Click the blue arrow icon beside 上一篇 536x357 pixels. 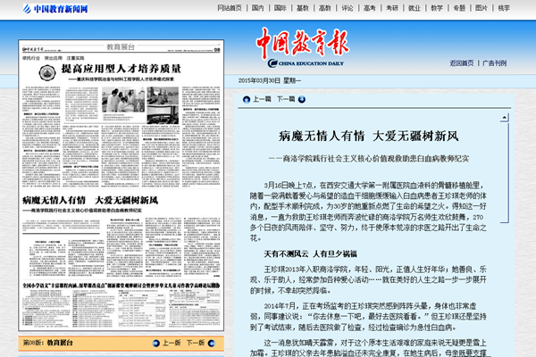pos(247,99)
